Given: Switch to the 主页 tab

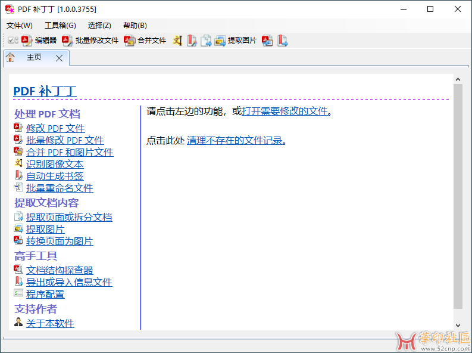Looking at the screenshot, I should click(x=34, y=57).
